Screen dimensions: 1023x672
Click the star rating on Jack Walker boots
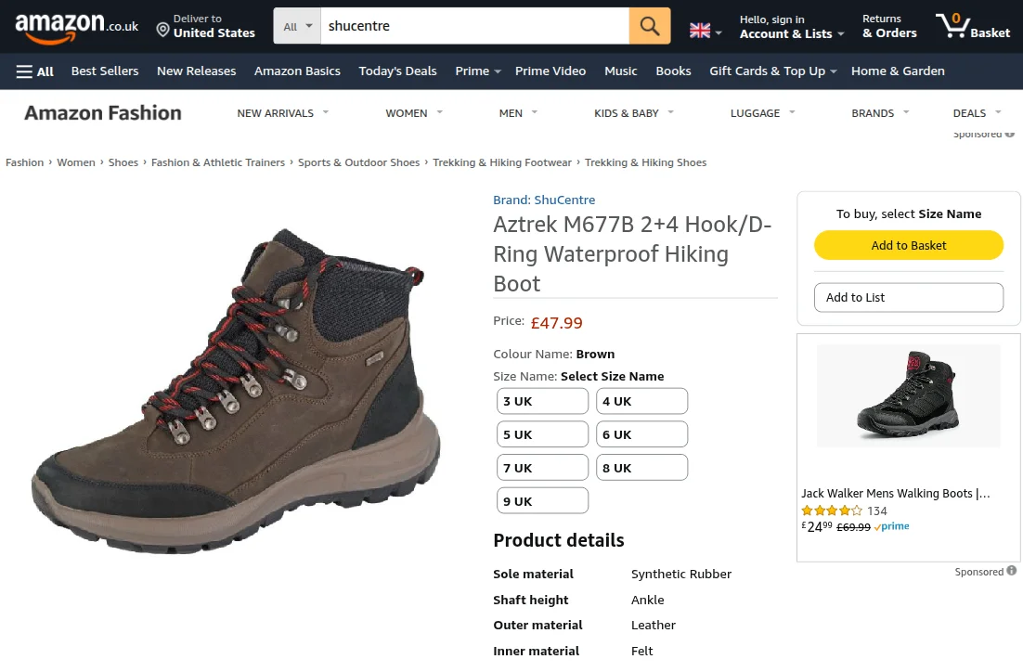832,510
